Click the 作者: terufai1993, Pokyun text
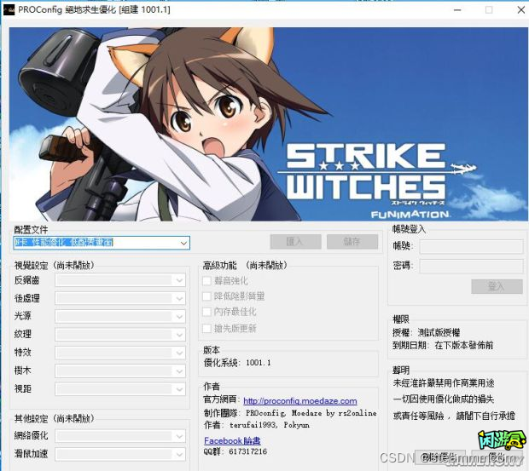The height and width of the screenshot is (471, 529). coord(257,425)
